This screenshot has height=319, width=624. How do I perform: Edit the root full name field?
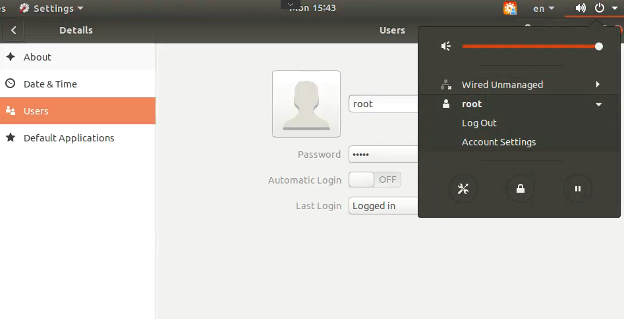383,104
